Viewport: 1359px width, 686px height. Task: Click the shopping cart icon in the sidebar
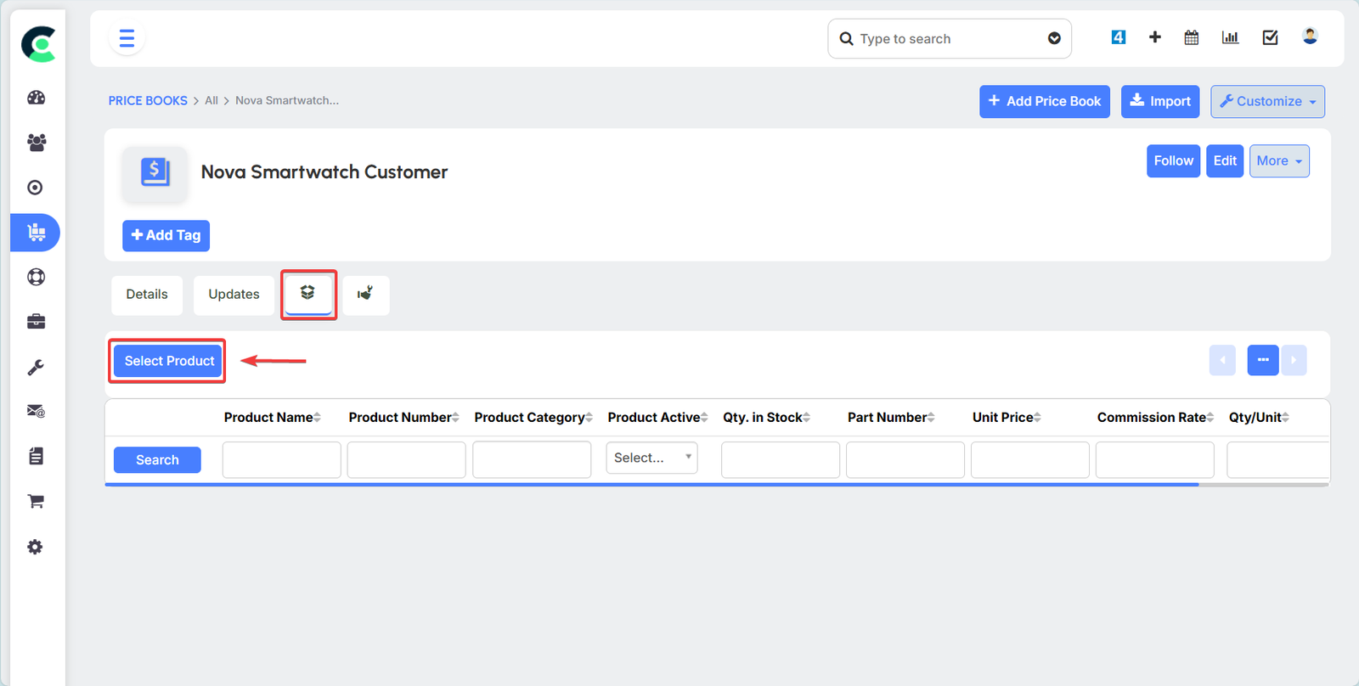(36, 502)
